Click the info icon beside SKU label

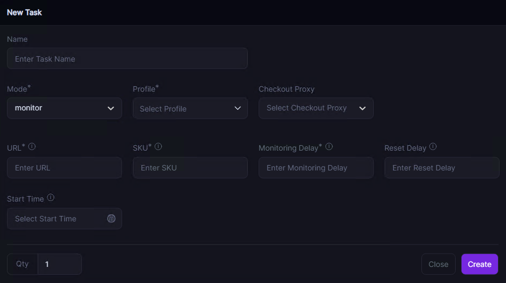coord(158,146)
